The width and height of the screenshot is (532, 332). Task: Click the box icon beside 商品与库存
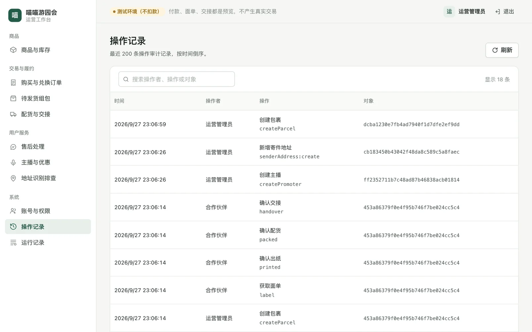(13, 50)
